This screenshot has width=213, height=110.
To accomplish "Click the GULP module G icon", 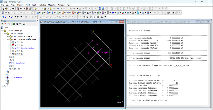I will 88,13.
